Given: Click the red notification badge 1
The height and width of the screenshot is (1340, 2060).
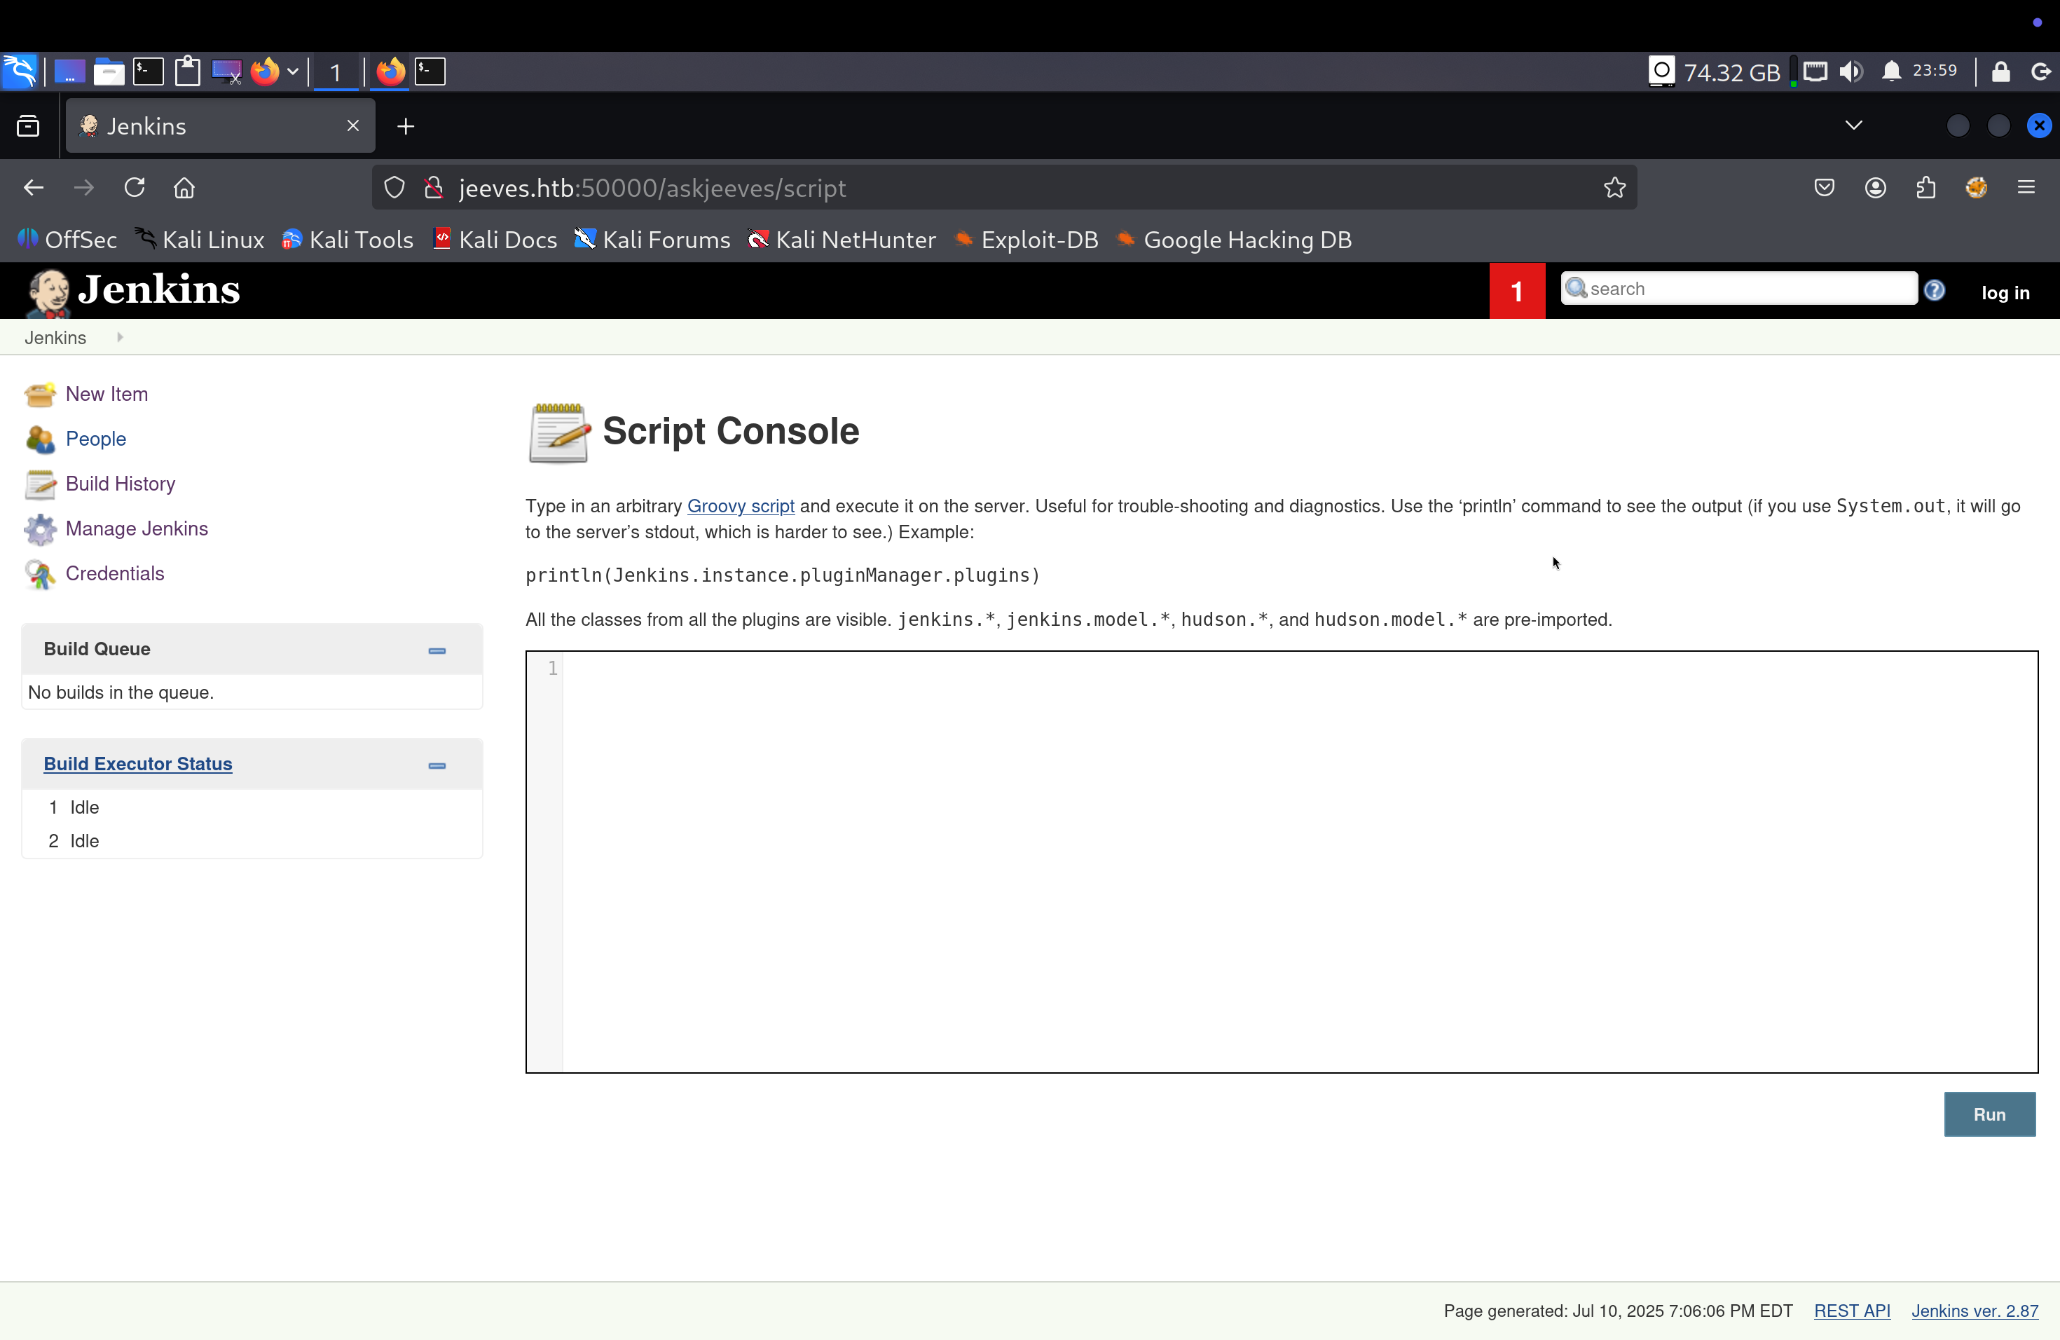Looking at the screenshot, I should tap(1516, 292).
